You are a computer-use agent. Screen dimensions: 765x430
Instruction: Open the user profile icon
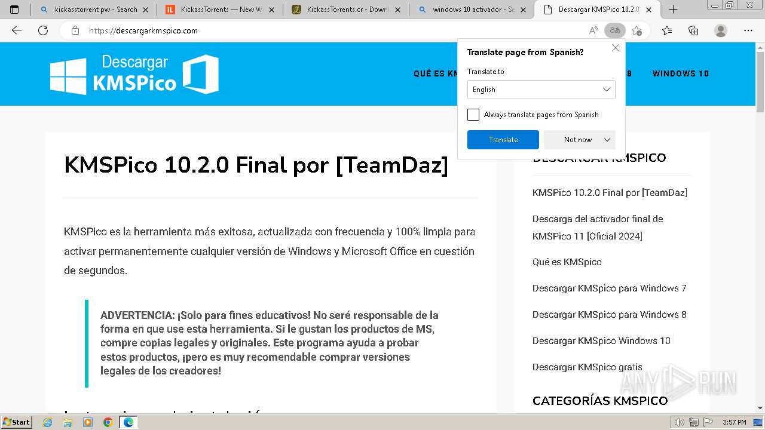721,30
